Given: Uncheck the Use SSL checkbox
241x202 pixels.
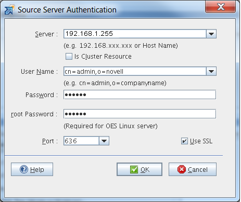Looking at the screenshot, I should tap(184, 141).
